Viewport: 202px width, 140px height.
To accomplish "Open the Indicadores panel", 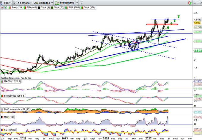I will click(64, 3).
